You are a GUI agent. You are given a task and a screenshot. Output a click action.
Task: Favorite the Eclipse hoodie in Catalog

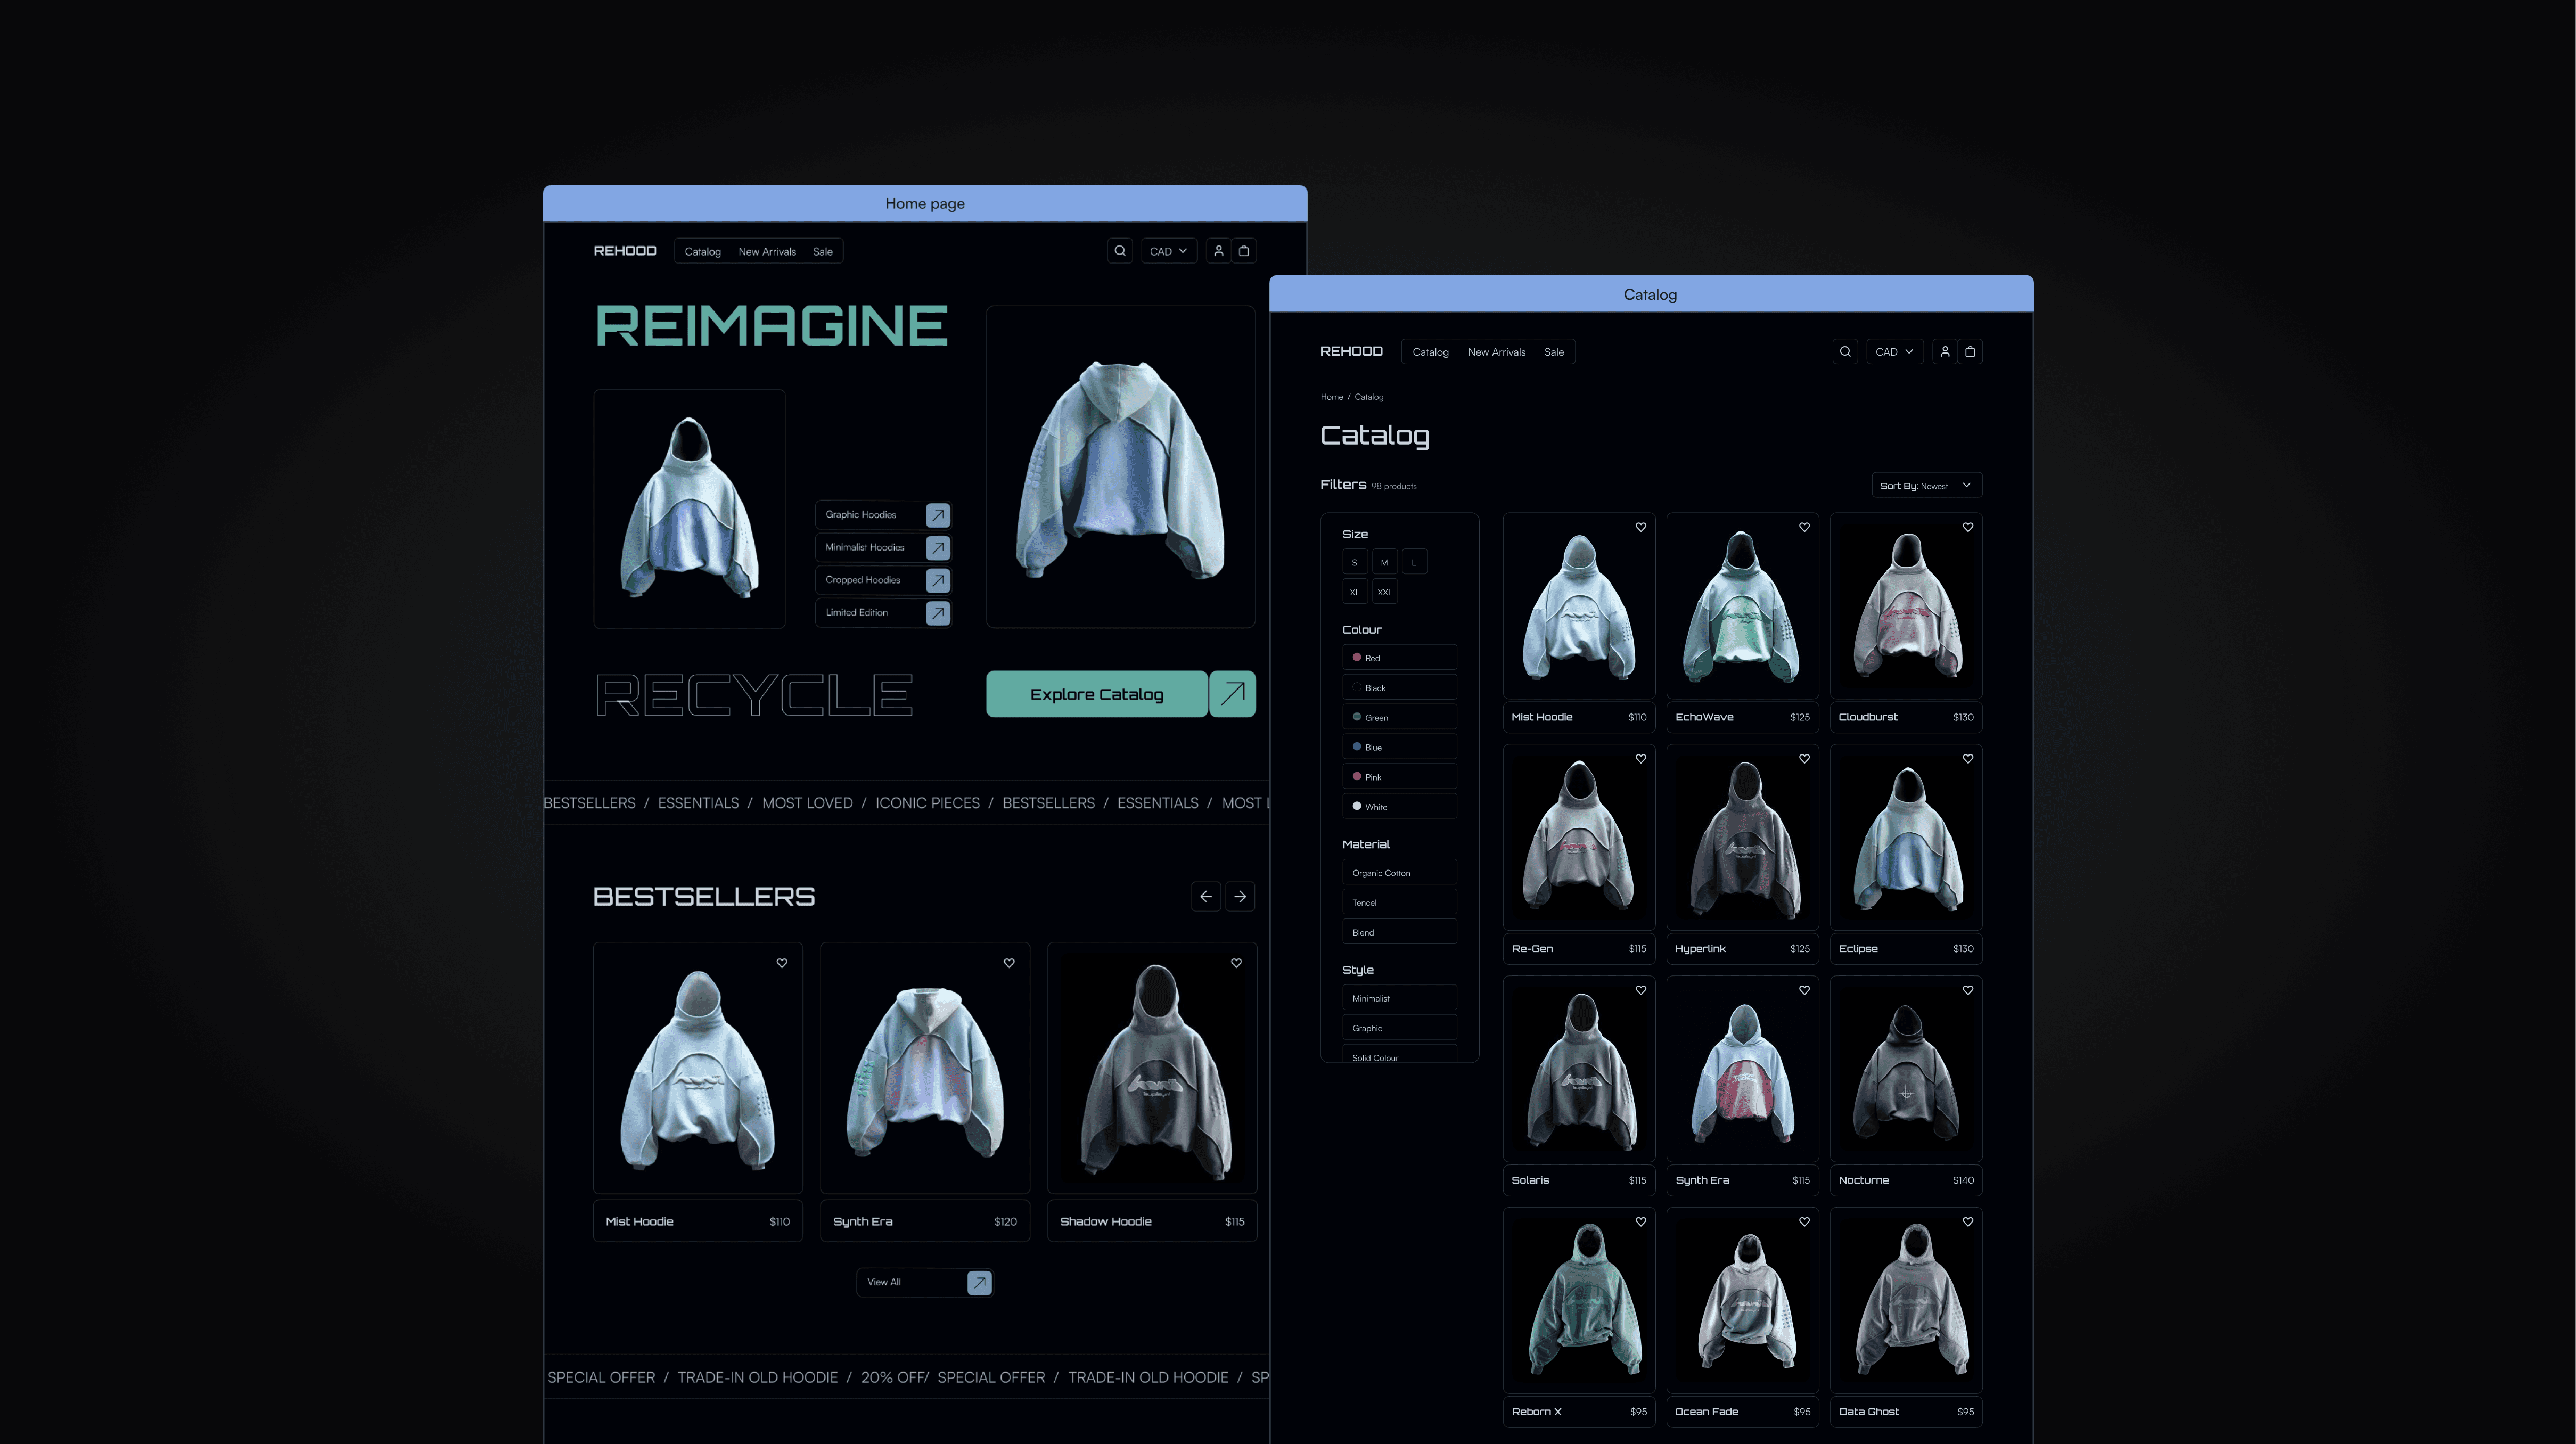point(1967,759)
